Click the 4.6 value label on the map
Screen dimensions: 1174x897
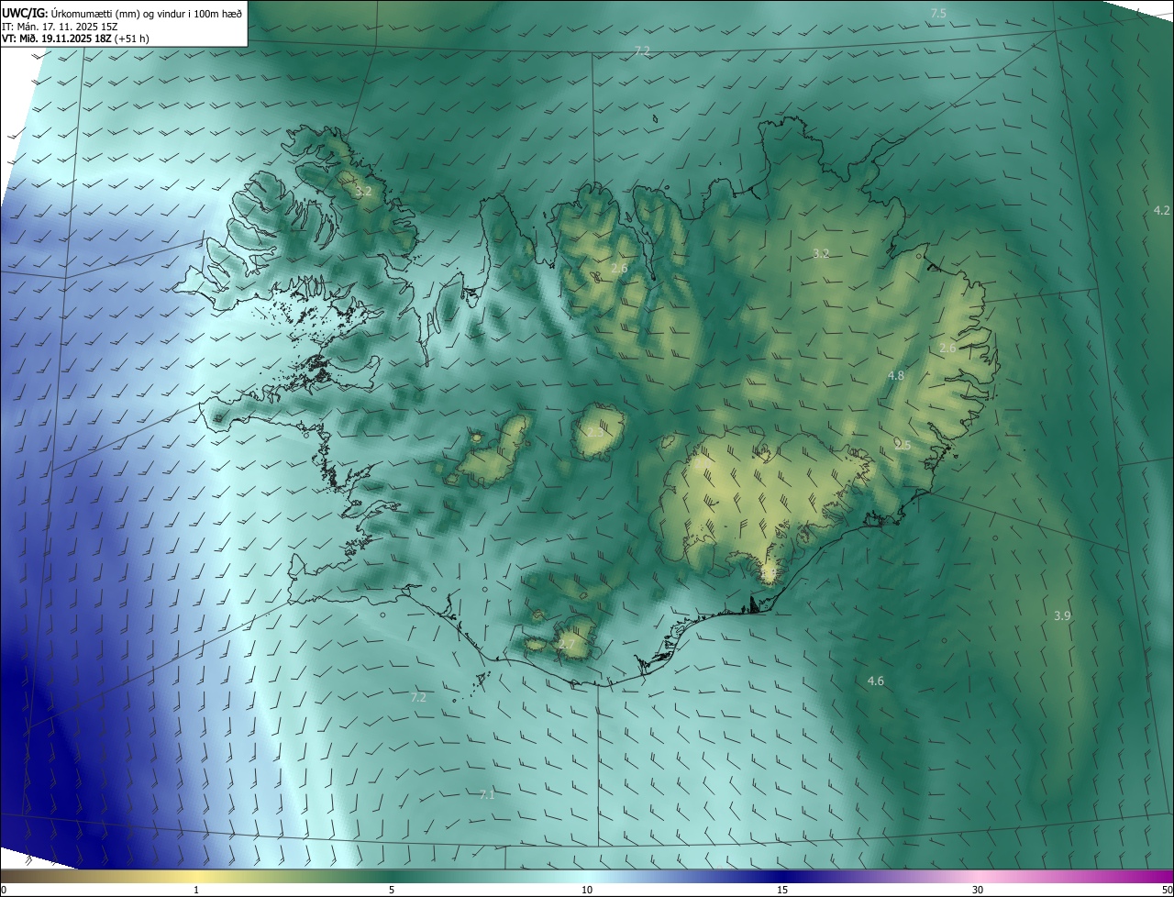(x=876, y=681)
